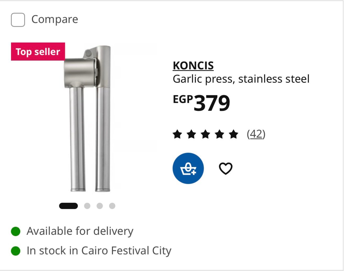Open the KONCIS product link
This screenshot has width=346, height=271.
(193, 66)
